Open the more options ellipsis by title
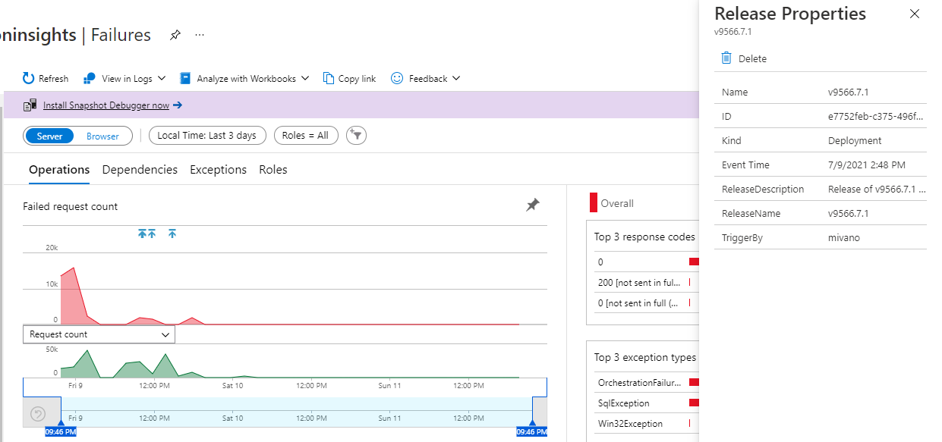The width and height of the screenshot is (942, 442). click(200, 35)
